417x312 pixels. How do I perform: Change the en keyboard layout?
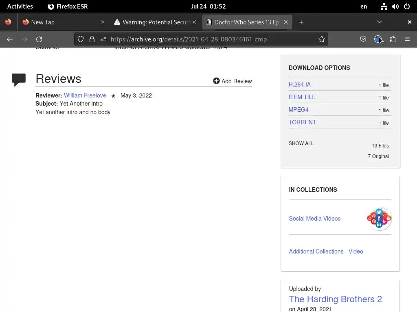coord(364,6)
